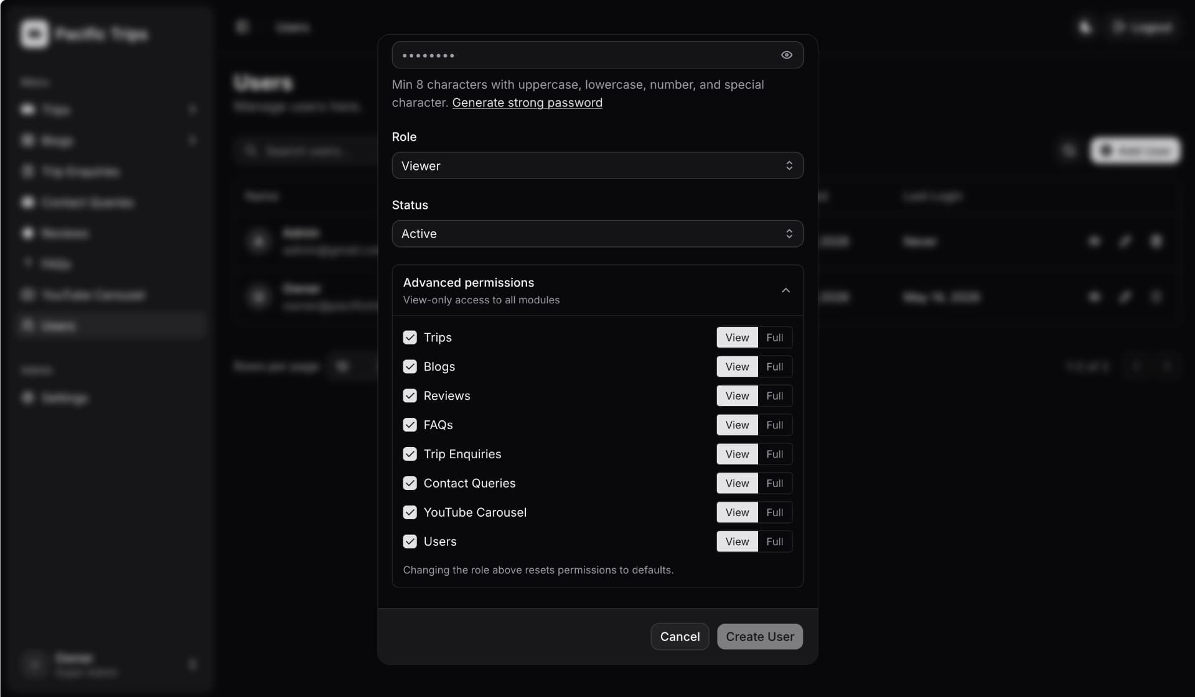Screen dimensions: 1195x697
Task: Click 'Changing the role above resets permissions' note
Action: (538, 570)
